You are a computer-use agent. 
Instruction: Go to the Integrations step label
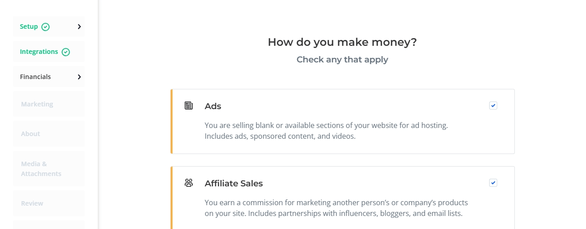(39, 52)
